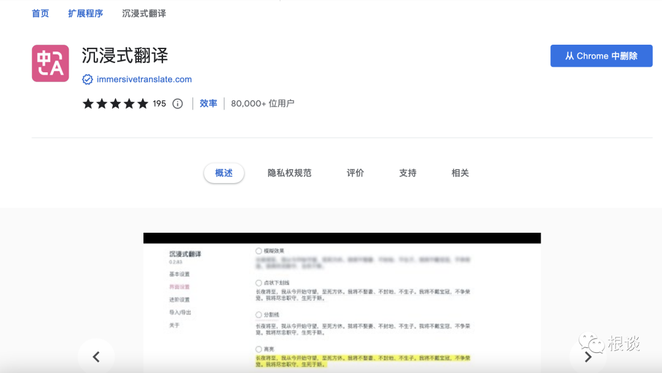Go to 扩展程序 in the breadcrumb
Image resolution: width=662 pixels, height=373 pixels.
point(85,13)
